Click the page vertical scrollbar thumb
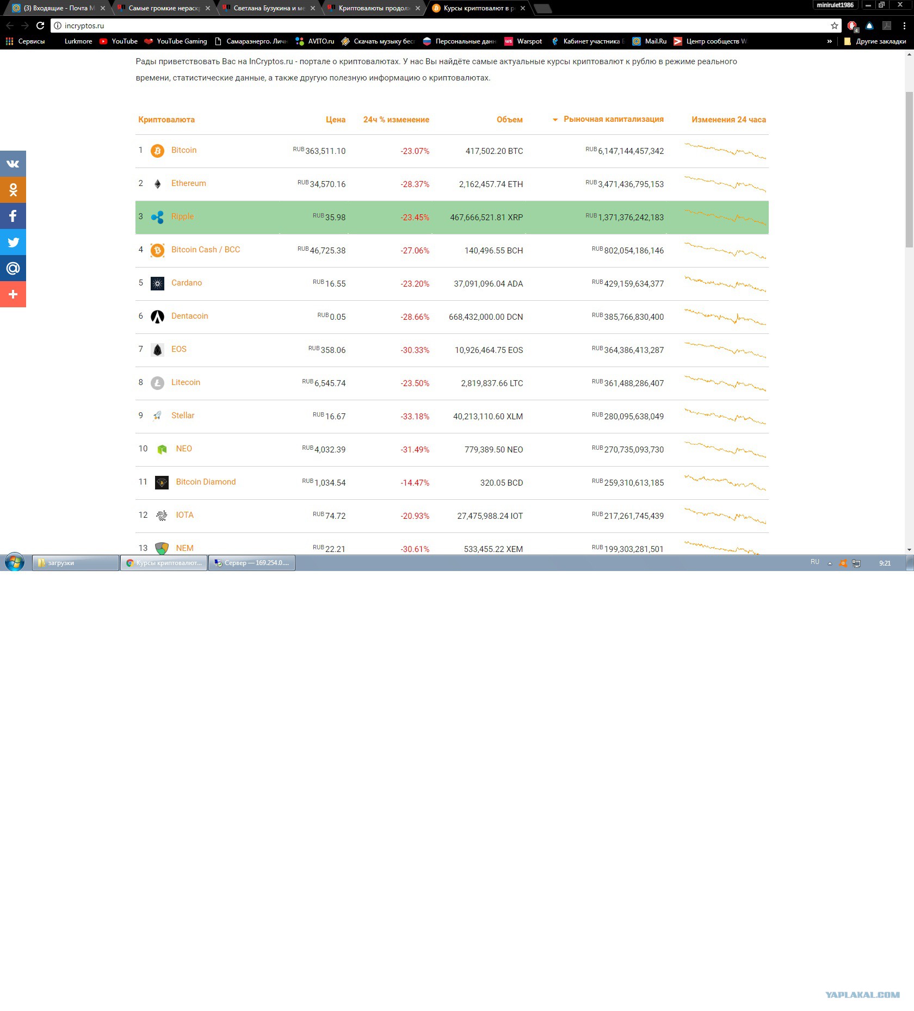Screen dimensions: 914x1011 point(909,169)
